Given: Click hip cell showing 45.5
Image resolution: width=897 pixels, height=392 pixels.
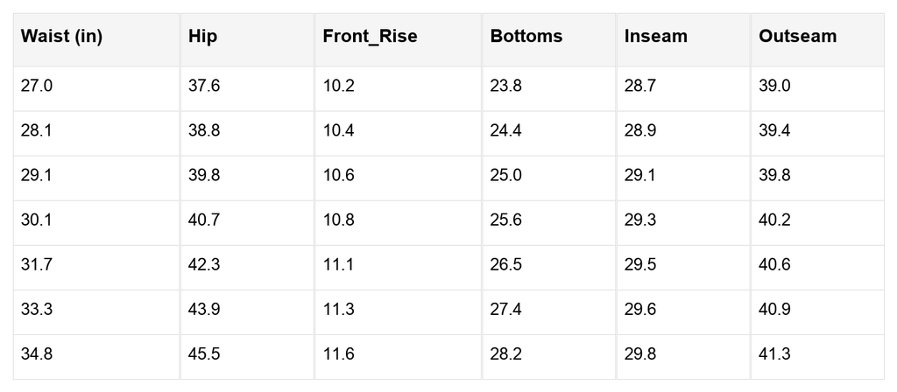Looking at the screenshot, I should (x=204, y=354).
